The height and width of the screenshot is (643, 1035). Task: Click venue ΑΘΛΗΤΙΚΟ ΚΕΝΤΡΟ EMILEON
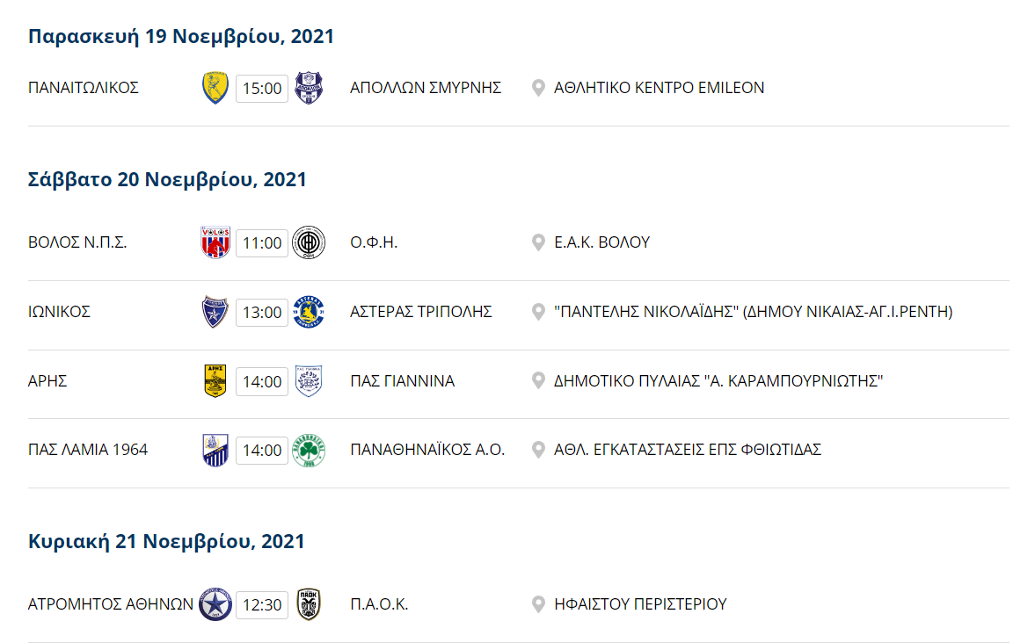659,88
